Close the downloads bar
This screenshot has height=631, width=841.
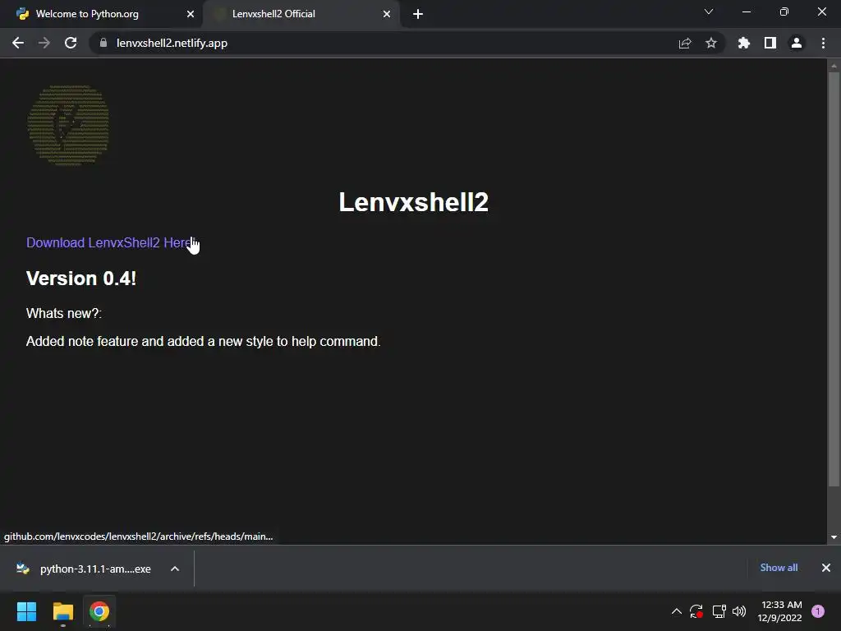826,568
